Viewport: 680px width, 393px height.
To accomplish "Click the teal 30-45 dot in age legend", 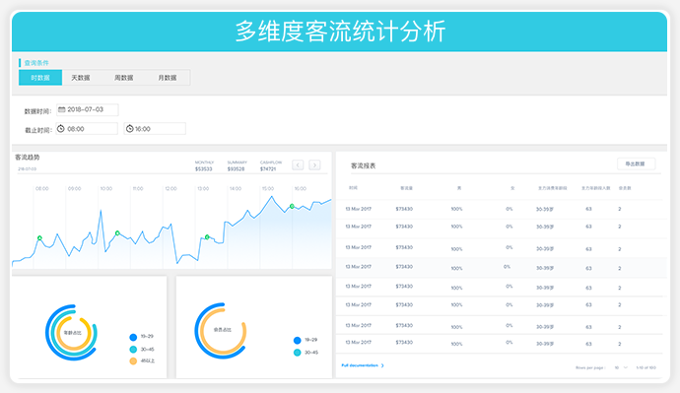I will tap(133, 350).
